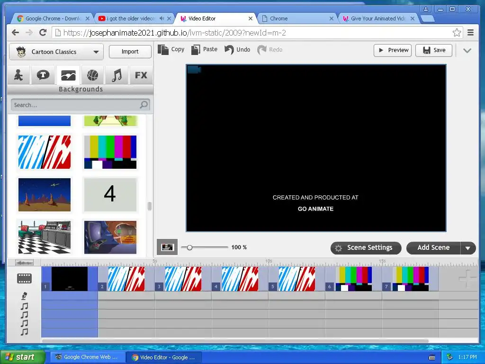Viewport: 485px width, 364px height.
Task: Switch to Give Your Animated Video tab
Action: click(378, 18)
